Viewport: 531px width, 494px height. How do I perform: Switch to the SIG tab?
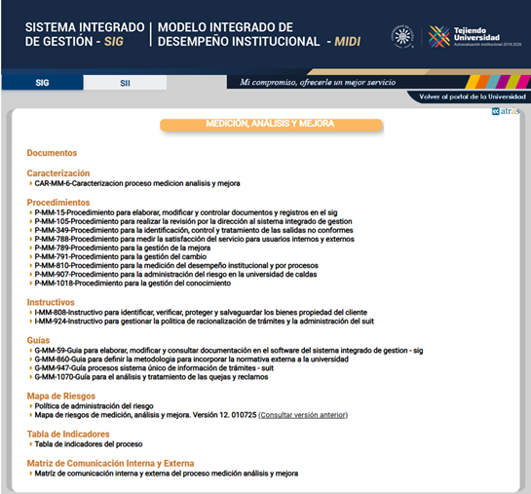(42, 83)
